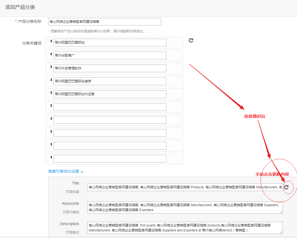Collapse the 搜索引擎优化设置 section
Image resolution: width=297 pixels, height=238 pixels.
coord(66,171)
